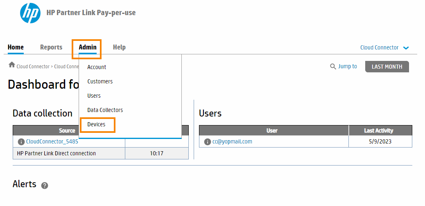
Task: Go to the Home tab
Action: click(16, 47)
